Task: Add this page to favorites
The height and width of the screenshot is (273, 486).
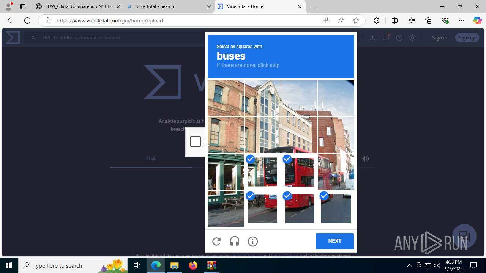Action: (x=356, y=20)
